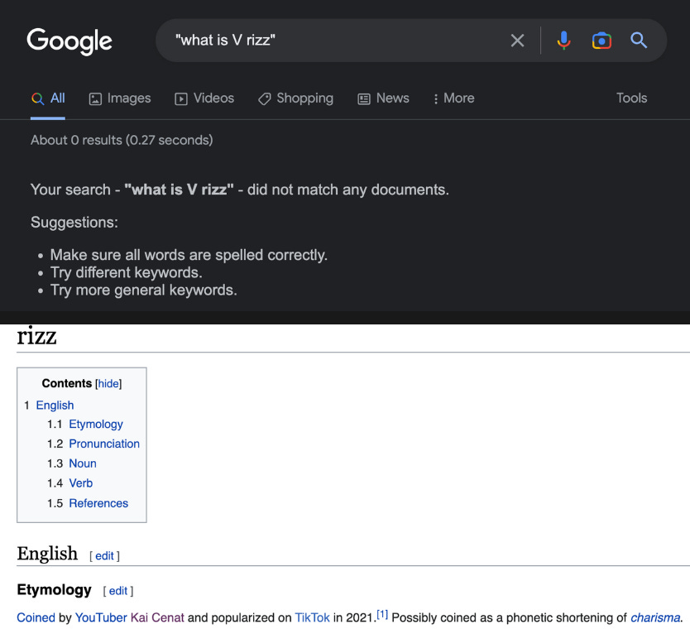
Task: Click the rizz page title
Action: coord(37,337)
